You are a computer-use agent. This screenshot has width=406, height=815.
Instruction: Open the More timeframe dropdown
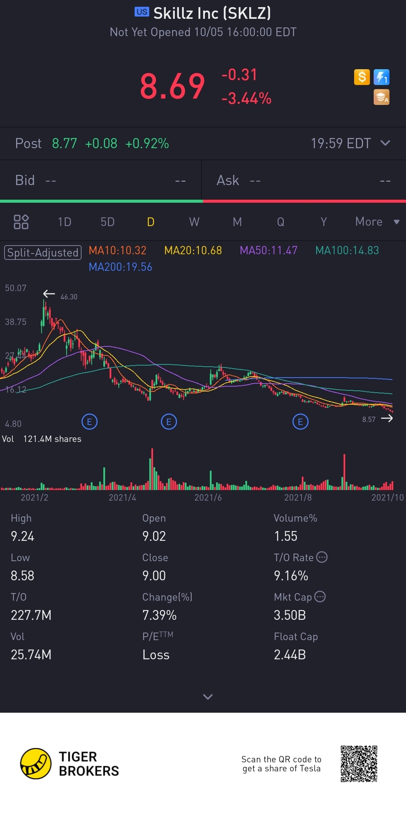tap(377, 222)
